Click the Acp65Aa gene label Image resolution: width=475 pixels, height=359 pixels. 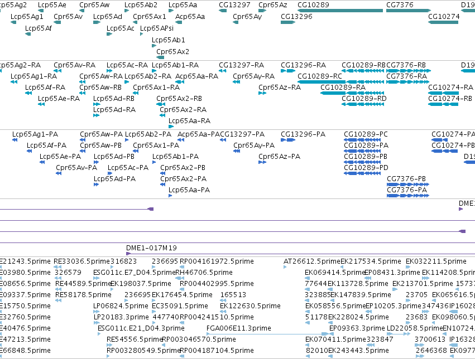point(190,17)
